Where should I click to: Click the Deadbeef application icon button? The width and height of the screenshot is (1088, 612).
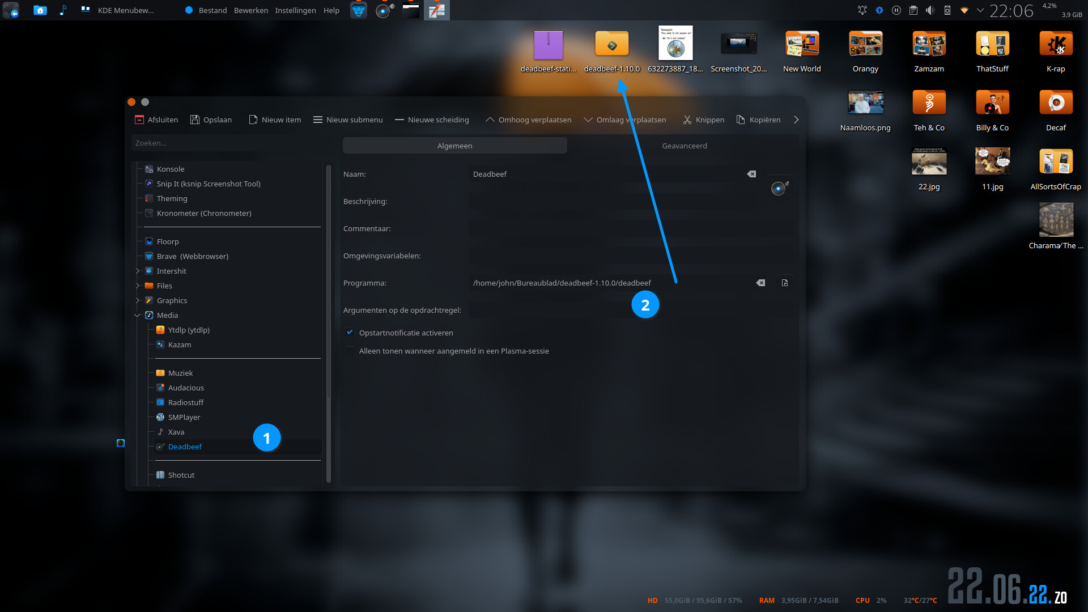[779, 188]
